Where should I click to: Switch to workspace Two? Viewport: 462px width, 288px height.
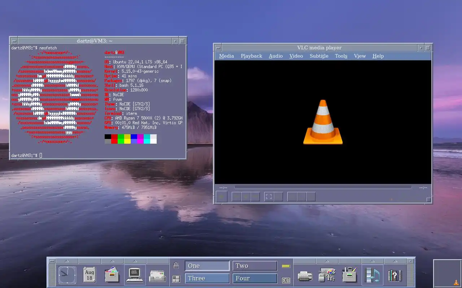pos(255,266)
